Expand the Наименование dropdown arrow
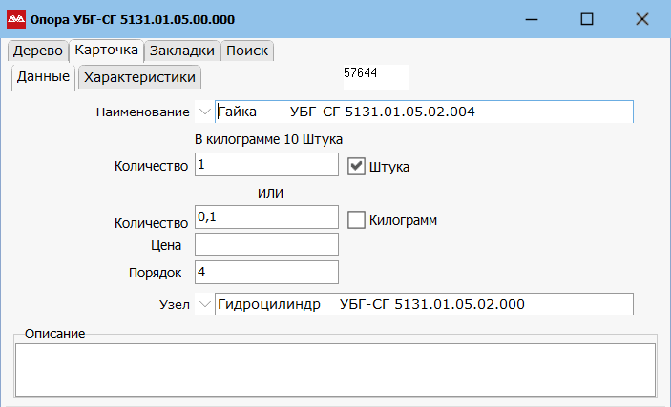Image resolution: width=671 pixels, height=407 pixels. (x=204, y=112)
